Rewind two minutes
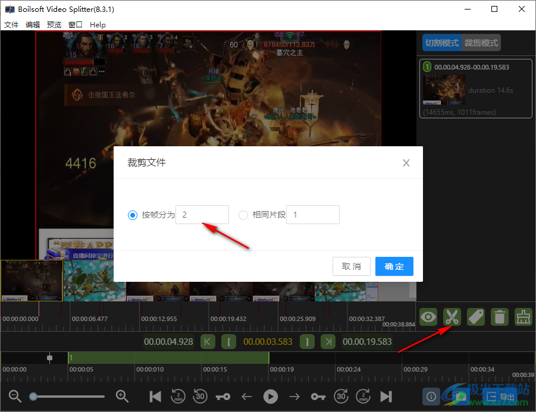 (178, 397)
